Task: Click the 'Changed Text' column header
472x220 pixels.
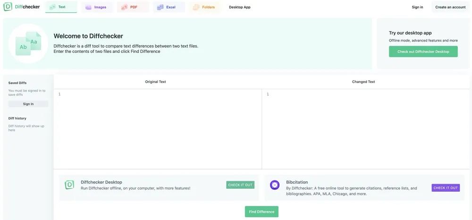Action: [363, 82]
